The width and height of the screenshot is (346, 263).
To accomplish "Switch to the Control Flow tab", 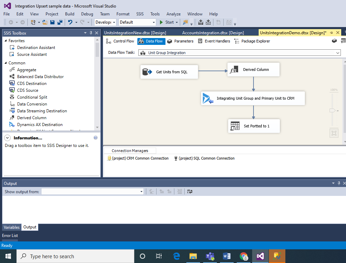I will tap(120, 41).
